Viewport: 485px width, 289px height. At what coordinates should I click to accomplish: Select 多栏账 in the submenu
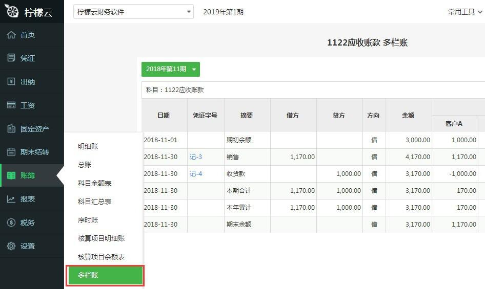(105, 275)
